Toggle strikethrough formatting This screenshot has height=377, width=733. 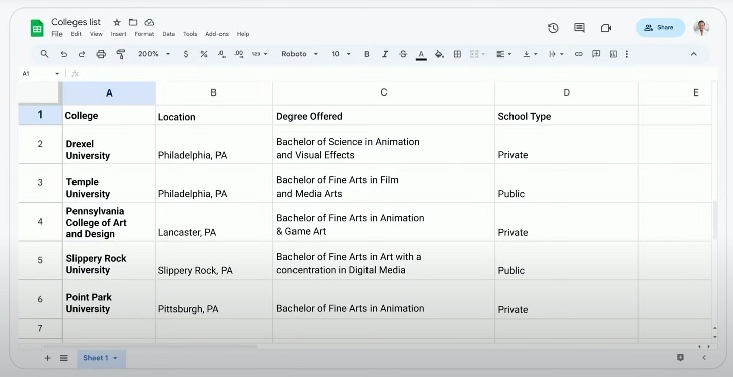403,54
